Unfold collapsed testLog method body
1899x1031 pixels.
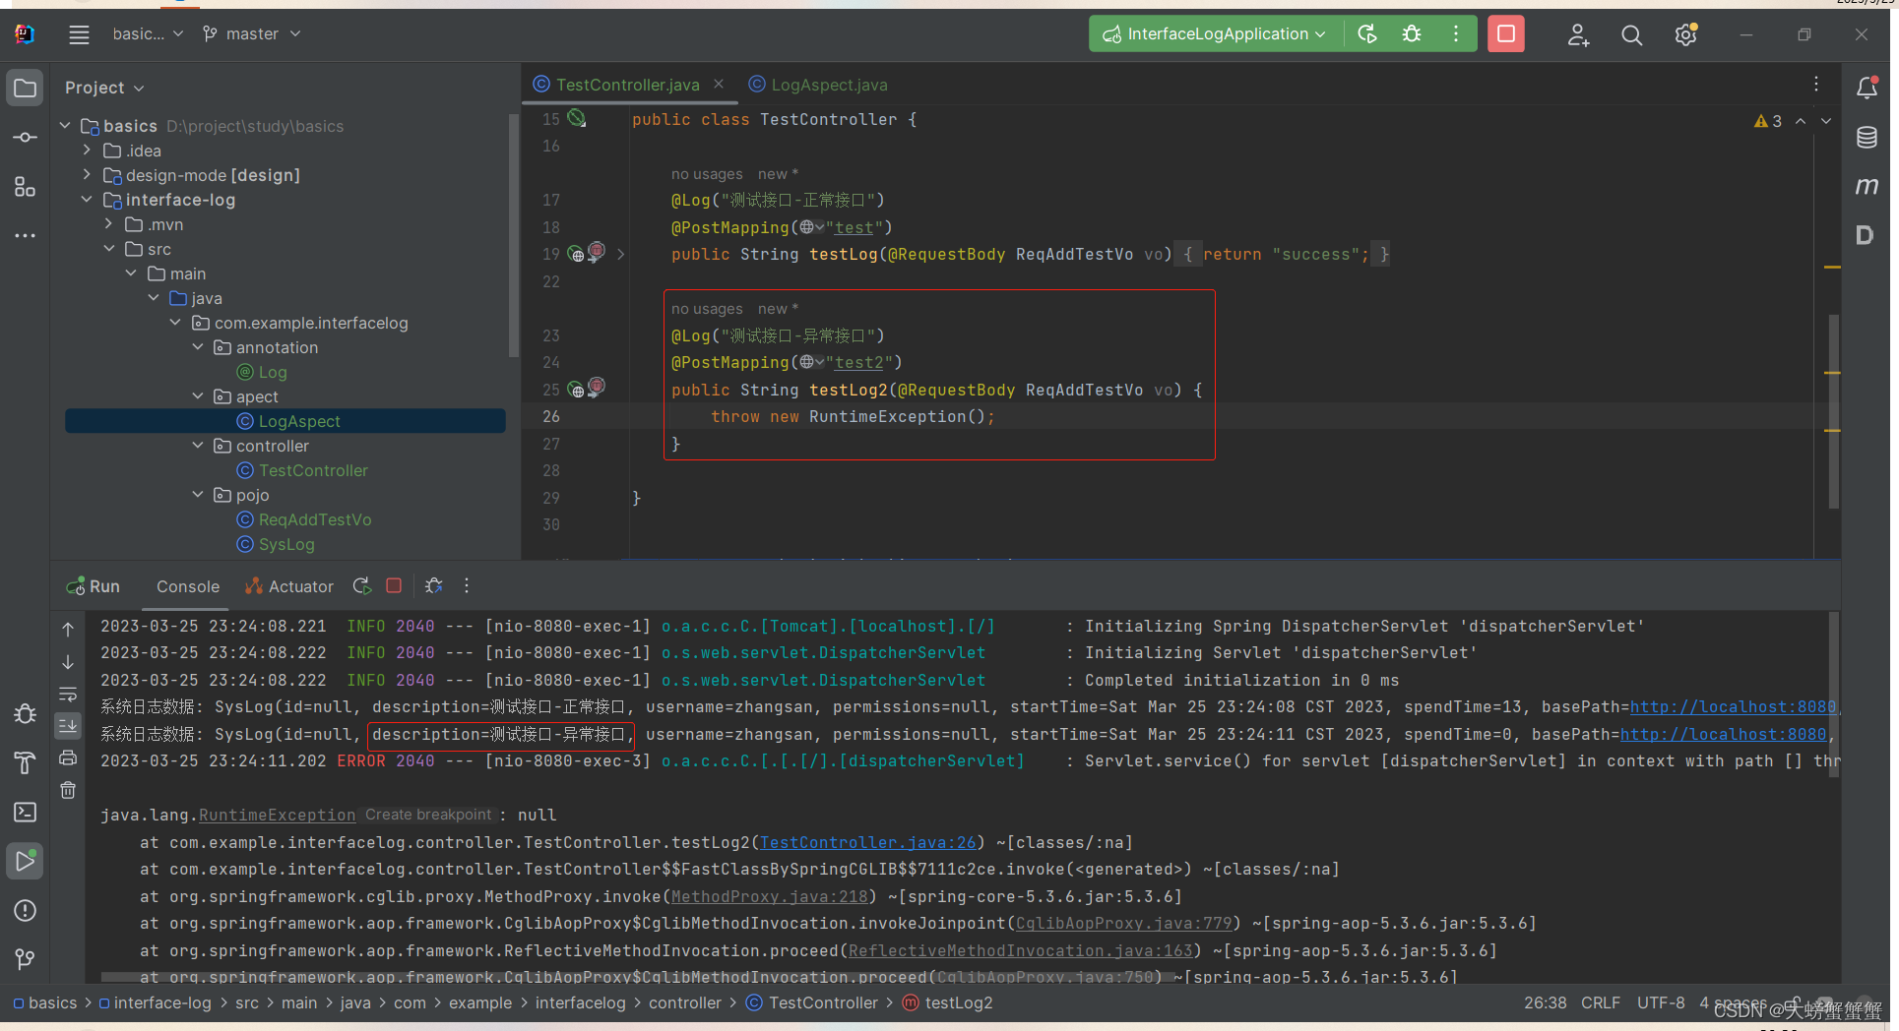[x=620, y=255]
